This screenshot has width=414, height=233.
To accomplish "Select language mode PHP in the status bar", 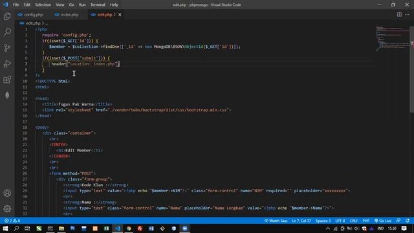I will tap(365, 221).
